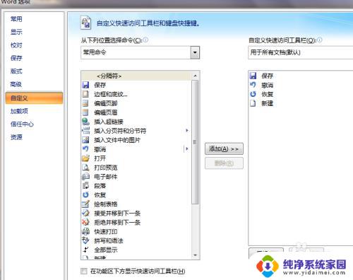Select the highlighted 自定义 sidebar category
The width and height of the screenshot is (353, 280).
click(34, 98)
